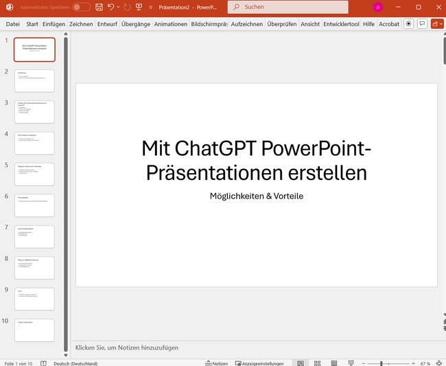Fit slide to current window icon

pyautogui.click(x=439, y=363)
